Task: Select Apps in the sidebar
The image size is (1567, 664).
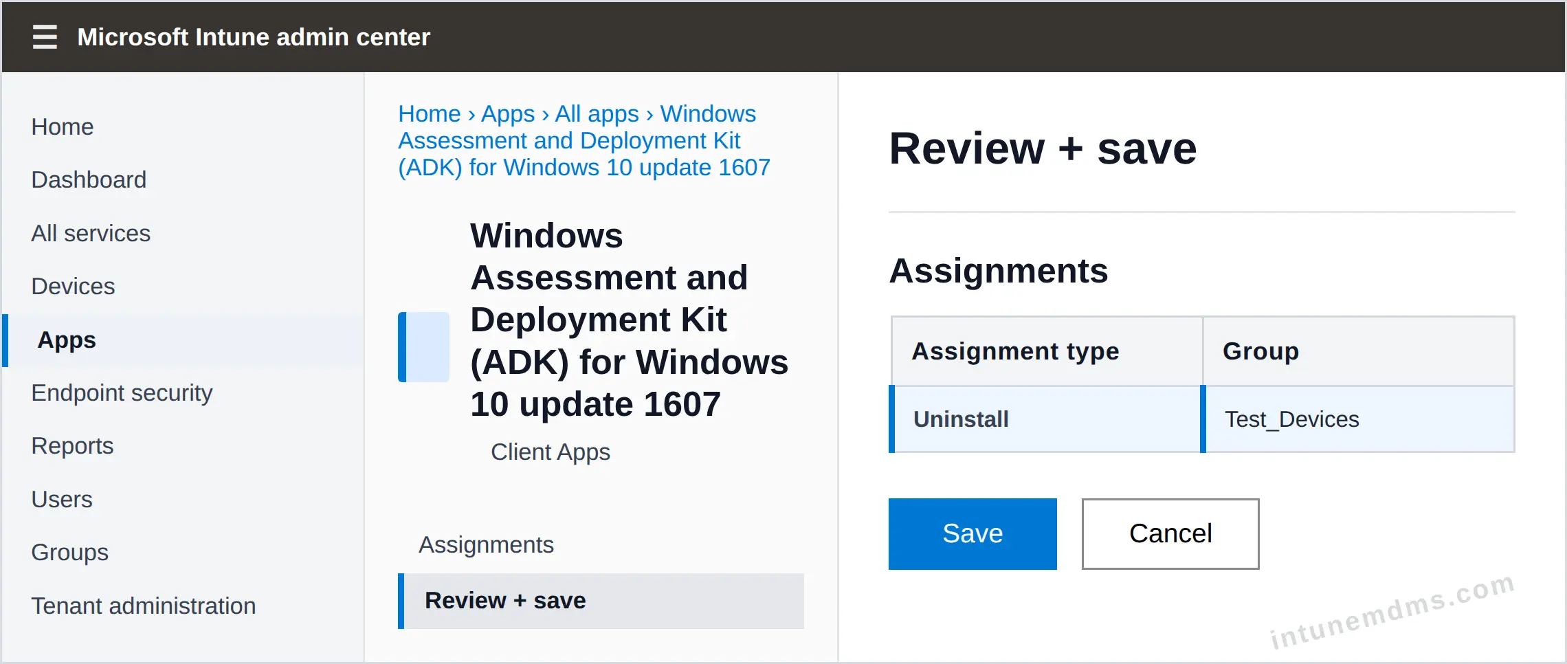Action: click(x=183, y=340)
